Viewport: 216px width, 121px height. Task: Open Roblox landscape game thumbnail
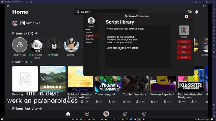pos(53,79)
